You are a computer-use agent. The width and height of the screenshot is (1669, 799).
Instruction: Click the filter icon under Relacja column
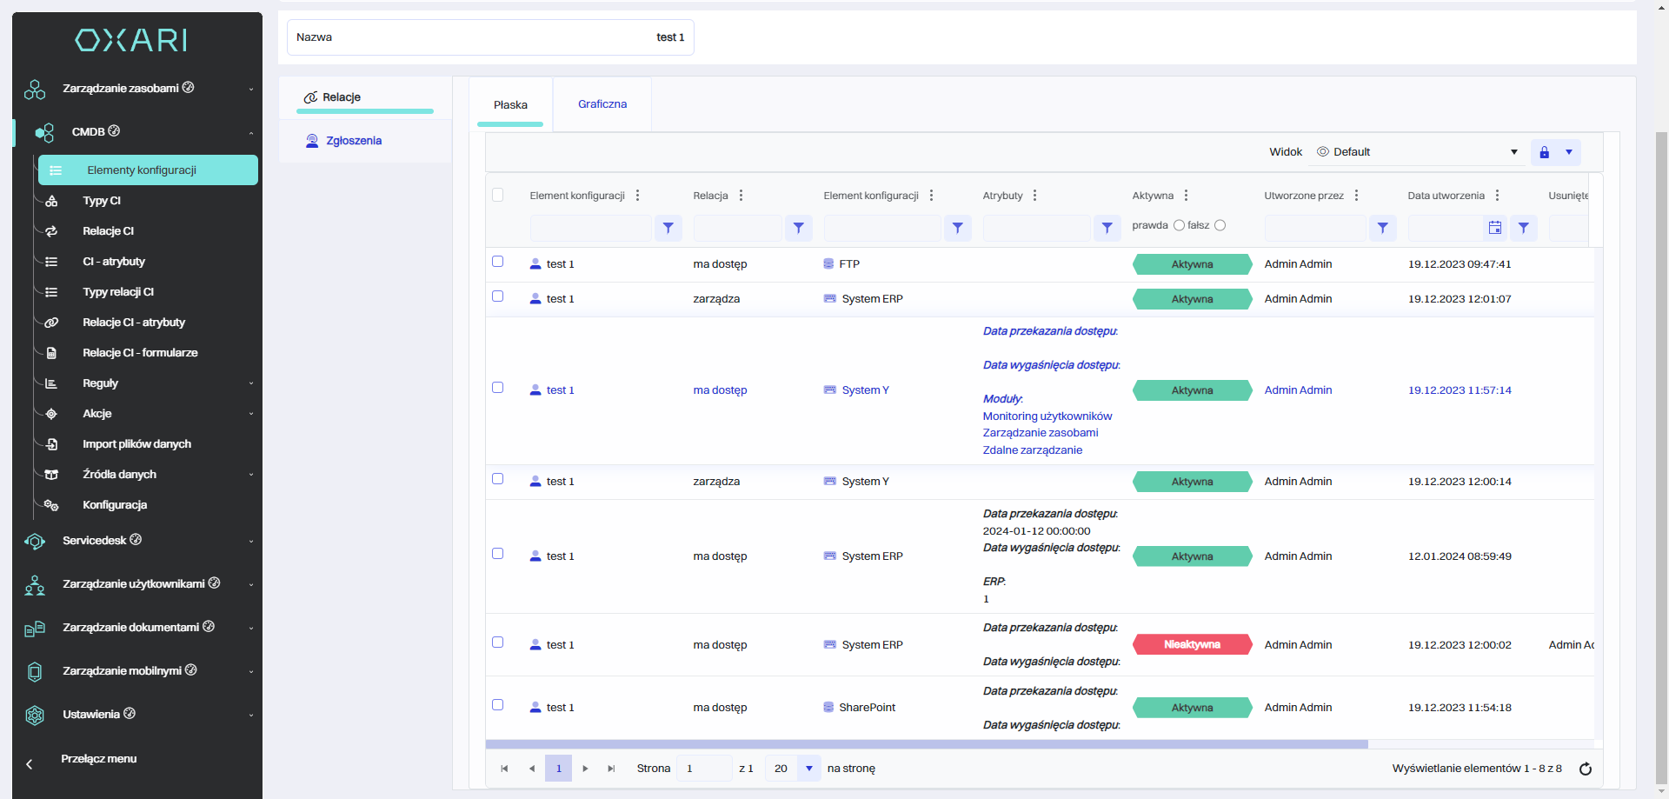pos(798,228)
